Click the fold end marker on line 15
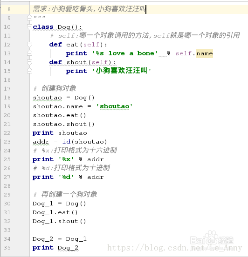This screenshot has height=257, width=248. 29,71
